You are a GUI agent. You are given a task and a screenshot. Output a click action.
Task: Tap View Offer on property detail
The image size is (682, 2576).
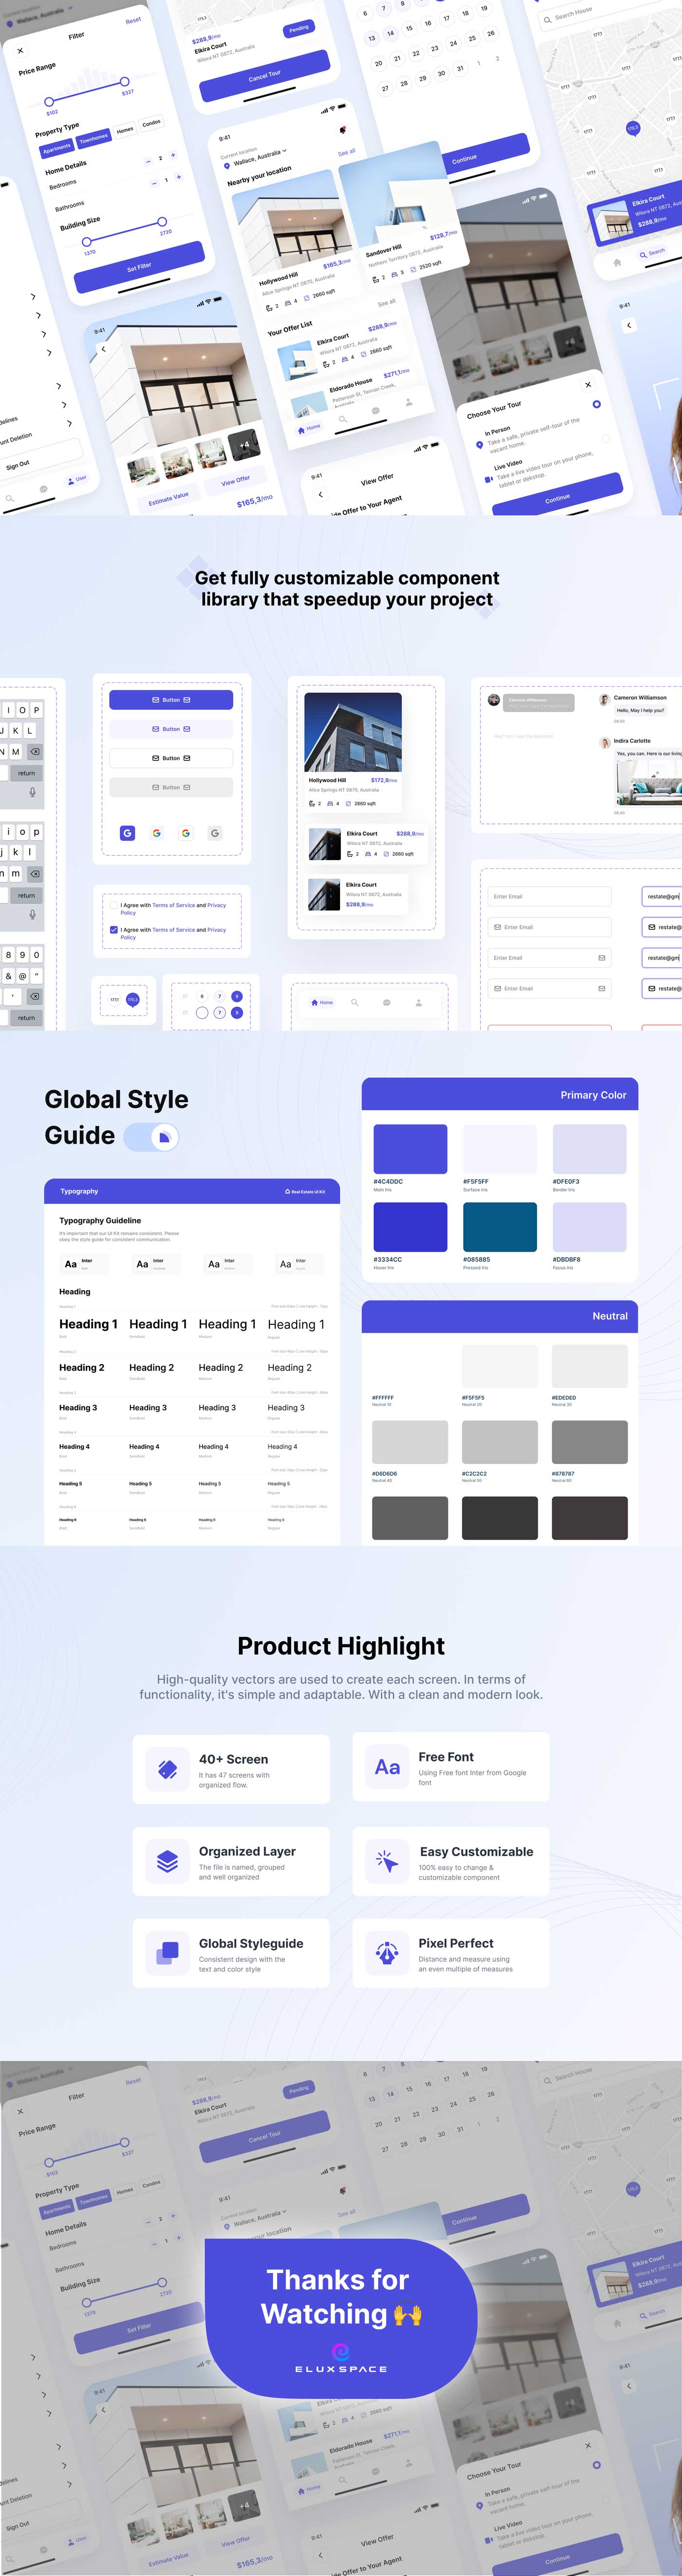point(236,480)
